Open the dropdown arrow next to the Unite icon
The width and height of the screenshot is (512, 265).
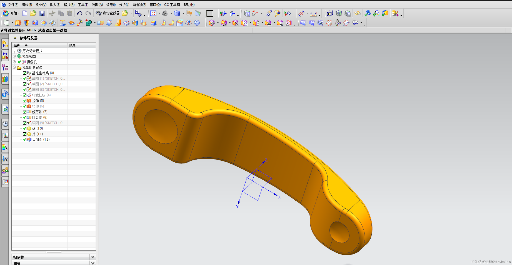click(x=95, y=23)
